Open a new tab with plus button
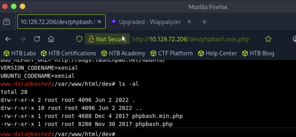This screenshot has width=296, height=137. point(204,22)
